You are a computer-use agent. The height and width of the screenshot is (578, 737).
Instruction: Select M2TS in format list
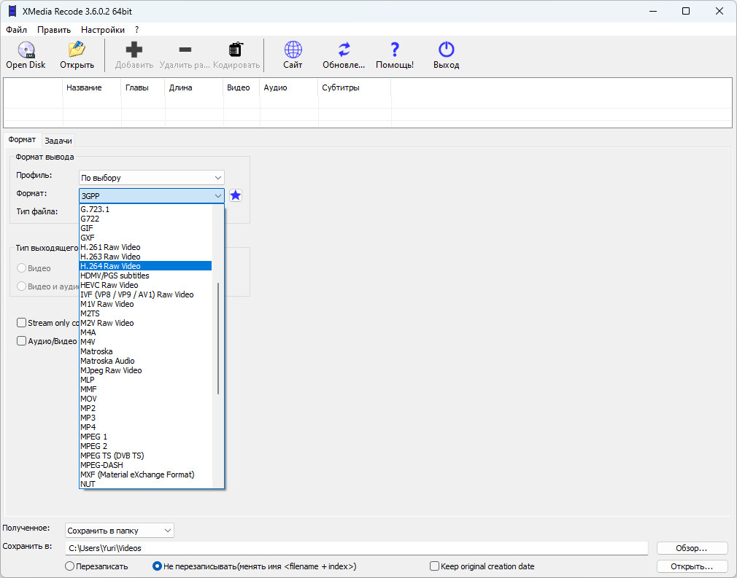(146, 313)
